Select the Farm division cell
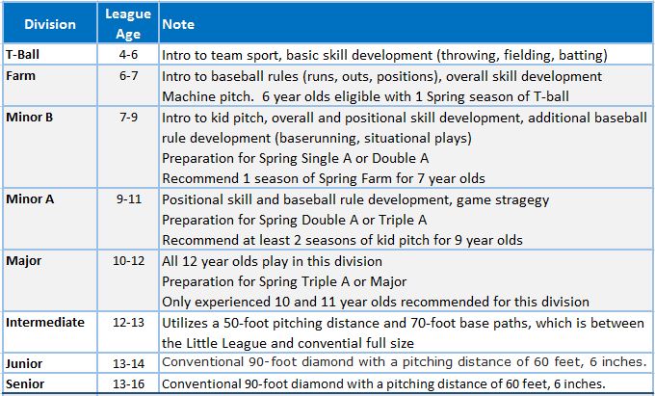 pyautogui.click(x=21, y=75)
